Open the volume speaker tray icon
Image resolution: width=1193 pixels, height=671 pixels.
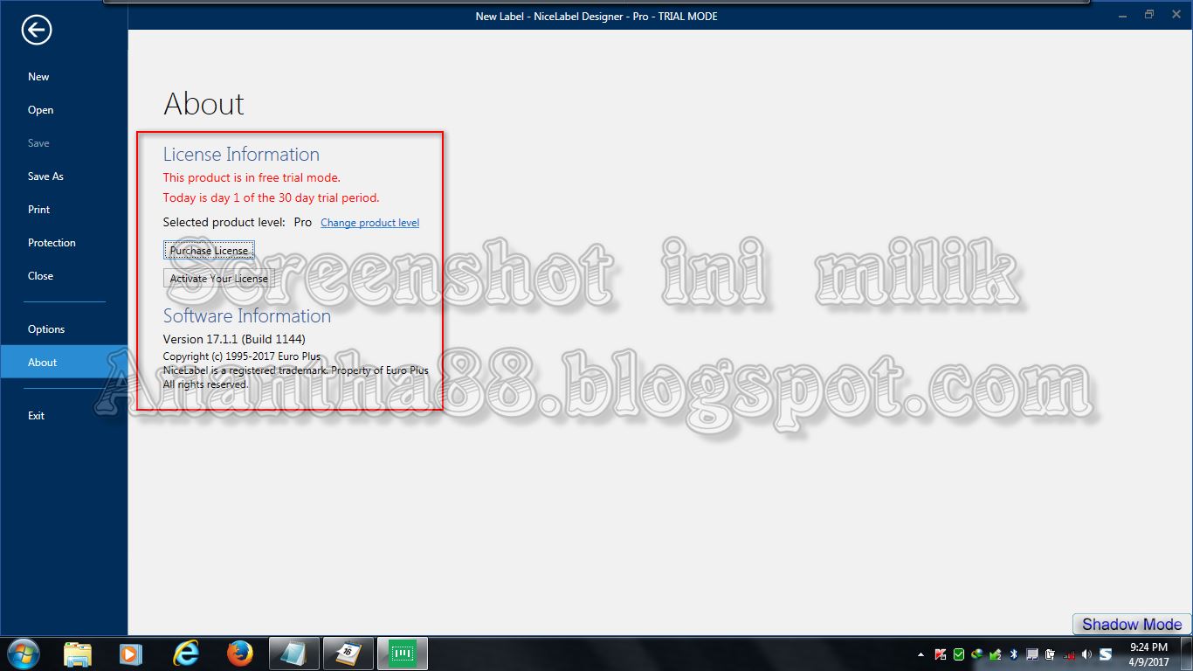(1086, 654)
